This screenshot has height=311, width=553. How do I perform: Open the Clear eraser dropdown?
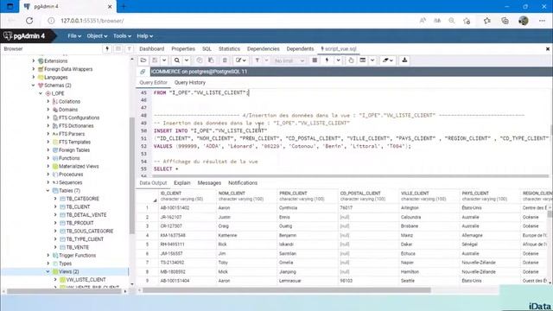(388, 60)
